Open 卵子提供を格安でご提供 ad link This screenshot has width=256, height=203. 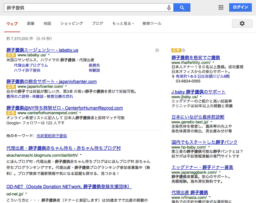(196, 58)
